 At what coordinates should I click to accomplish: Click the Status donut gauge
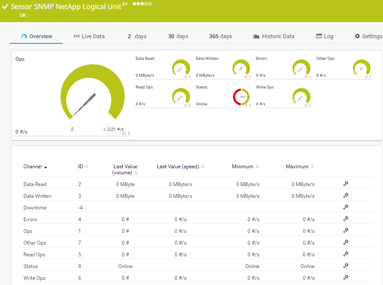click(x=241, y=96)
